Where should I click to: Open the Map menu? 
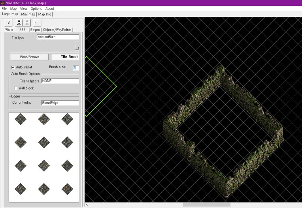[13, 8]
